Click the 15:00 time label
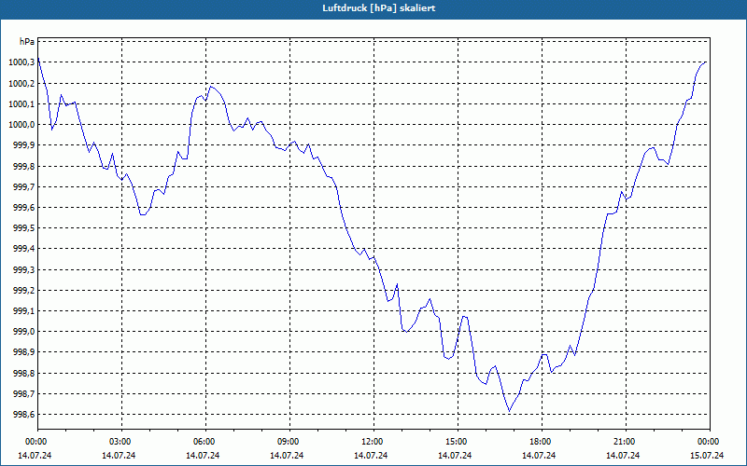Image resolution: width=747 pixels, height=466 pixels. 456,442
